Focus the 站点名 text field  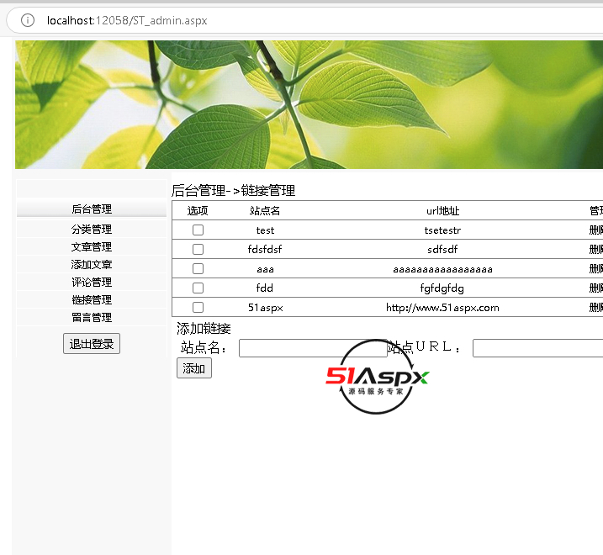click(311, 348)
